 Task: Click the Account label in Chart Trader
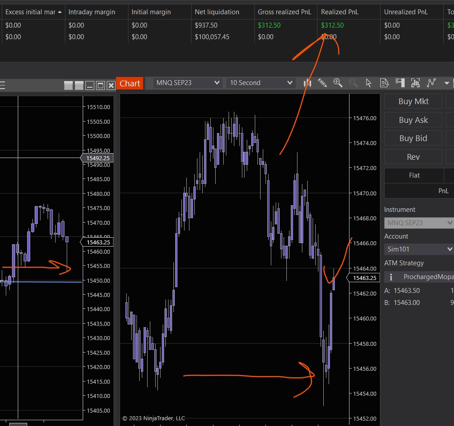[396, 236]
